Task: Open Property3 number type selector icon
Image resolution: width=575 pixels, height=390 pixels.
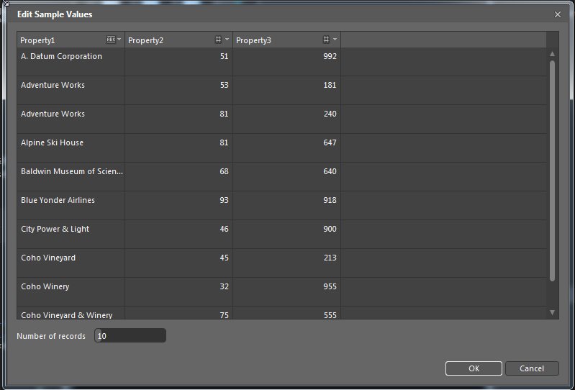Action: pyautogui.click(x=326, y=40)
